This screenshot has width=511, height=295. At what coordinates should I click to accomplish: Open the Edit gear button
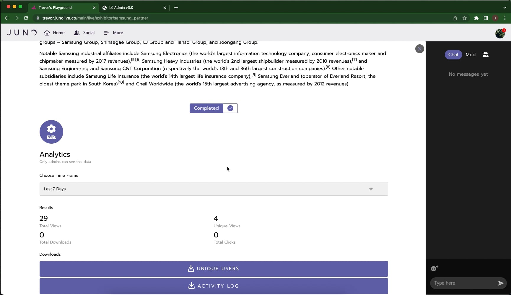51,132
